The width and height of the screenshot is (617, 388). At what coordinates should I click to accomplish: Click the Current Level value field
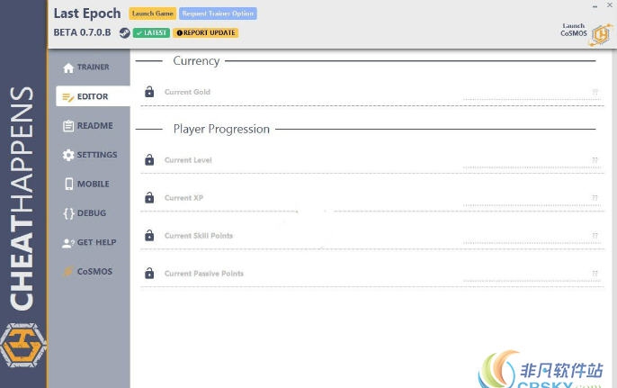(532, 161)
